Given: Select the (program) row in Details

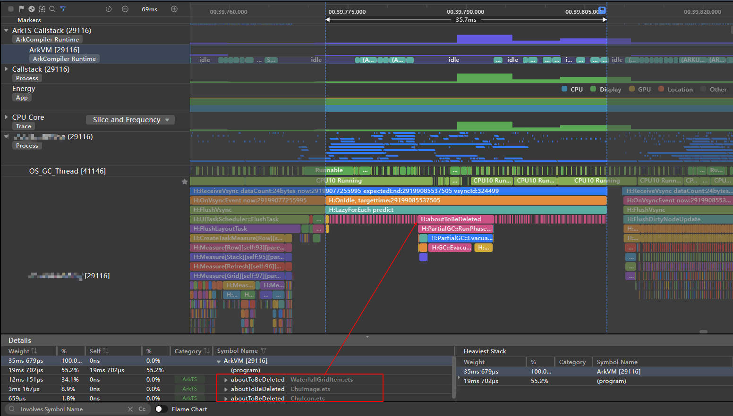Looking at the screenshot, I should pos(227,370).
